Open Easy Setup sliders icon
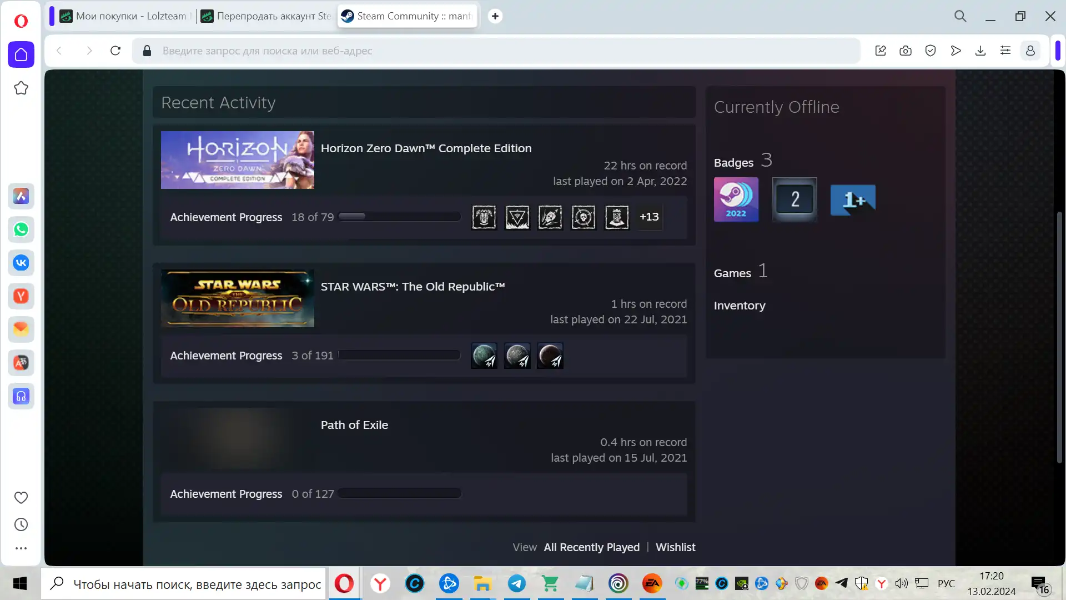The image size is (1066, 600). [1005, 51]
